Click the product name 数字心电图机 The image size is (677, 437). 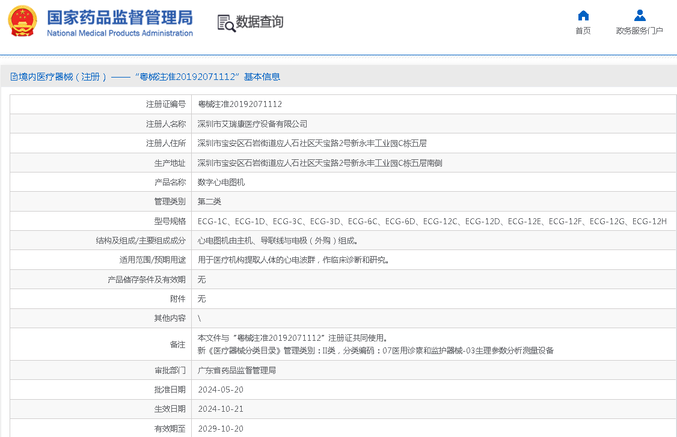221,182
